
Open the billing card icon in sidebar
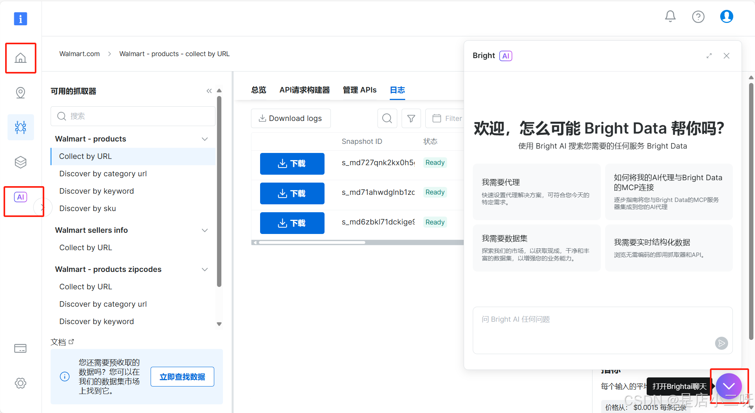(x=21, y=348)
